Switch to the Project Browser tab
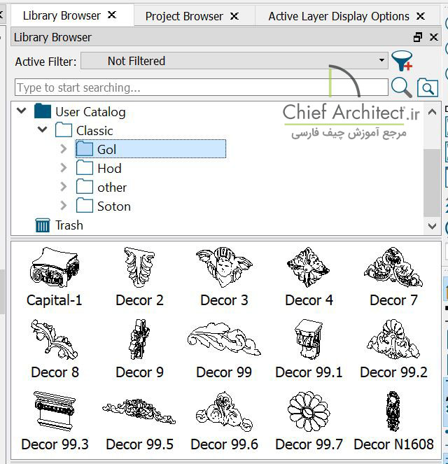The image size is (448, 464). coord(184,16)
